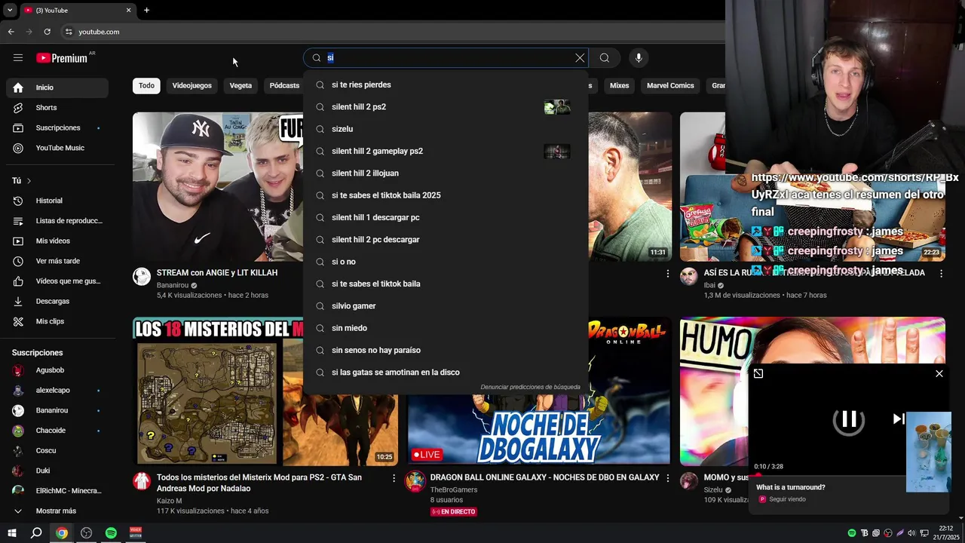This screenshot has height=543, width=965.
Task: Select the Vegeta filter chip
Action: (240, 85)
